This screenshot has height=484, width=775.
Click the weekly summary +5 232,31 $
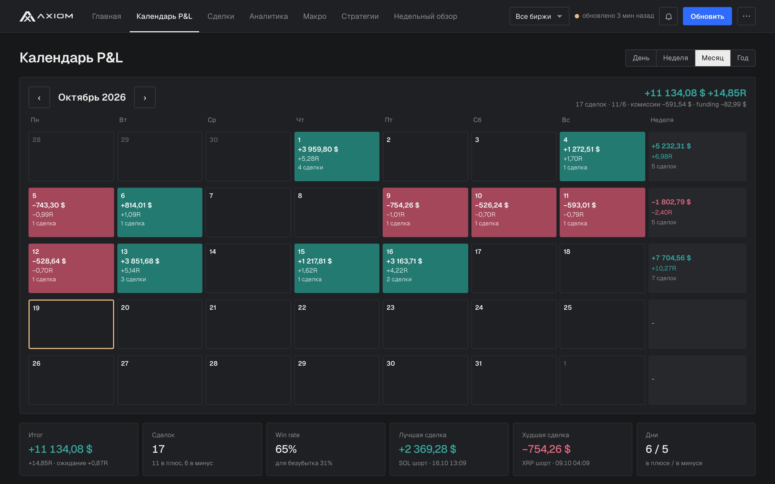pos(697,156)
